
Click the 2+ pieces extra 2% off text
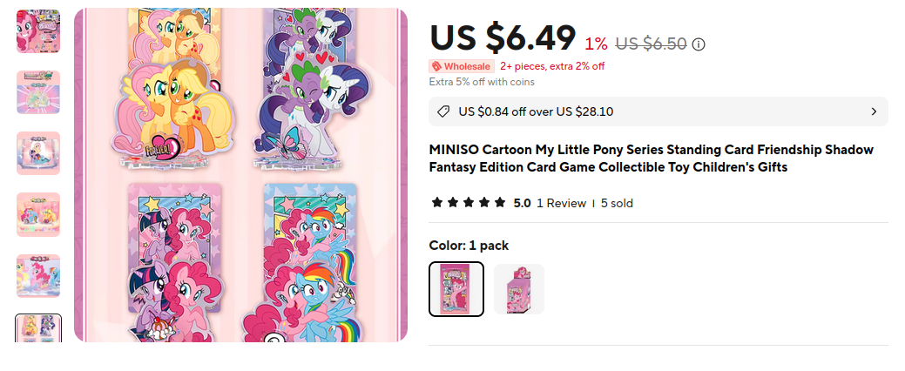click(552, 66)
